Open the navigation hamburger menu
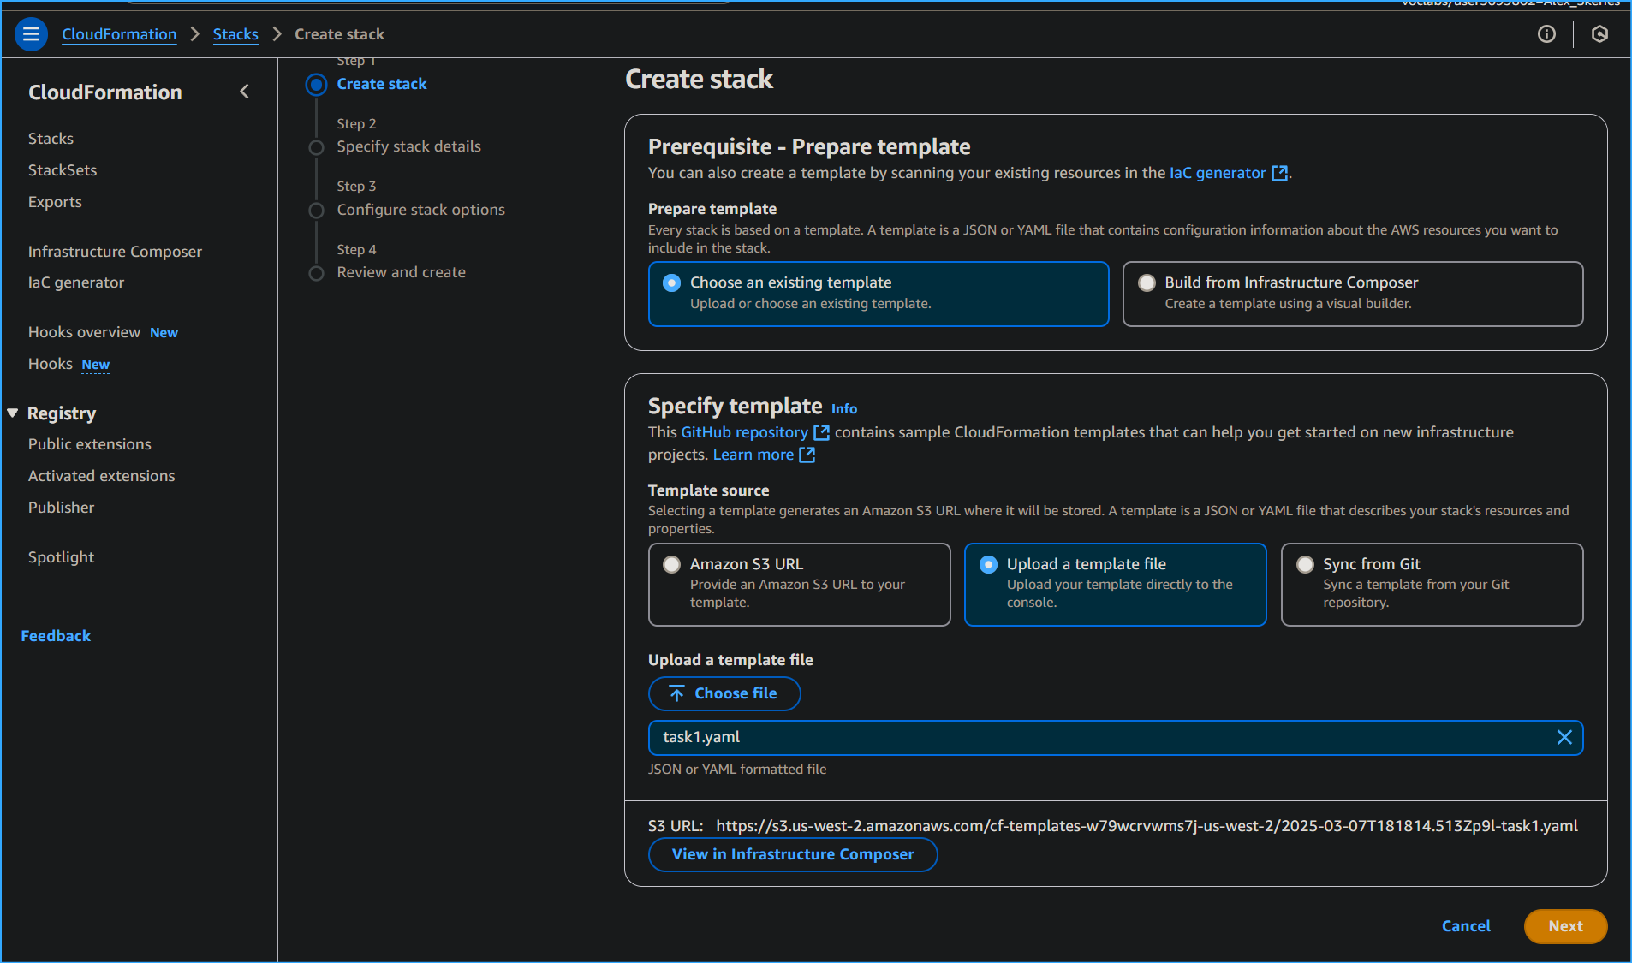Screen dimensions: 1632x963 coord(30,33)
